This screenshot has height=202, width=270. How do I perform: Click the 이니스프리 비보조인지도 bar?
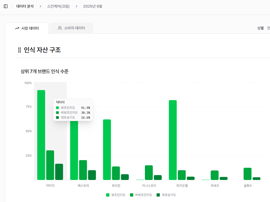click(x=149, y=173)
